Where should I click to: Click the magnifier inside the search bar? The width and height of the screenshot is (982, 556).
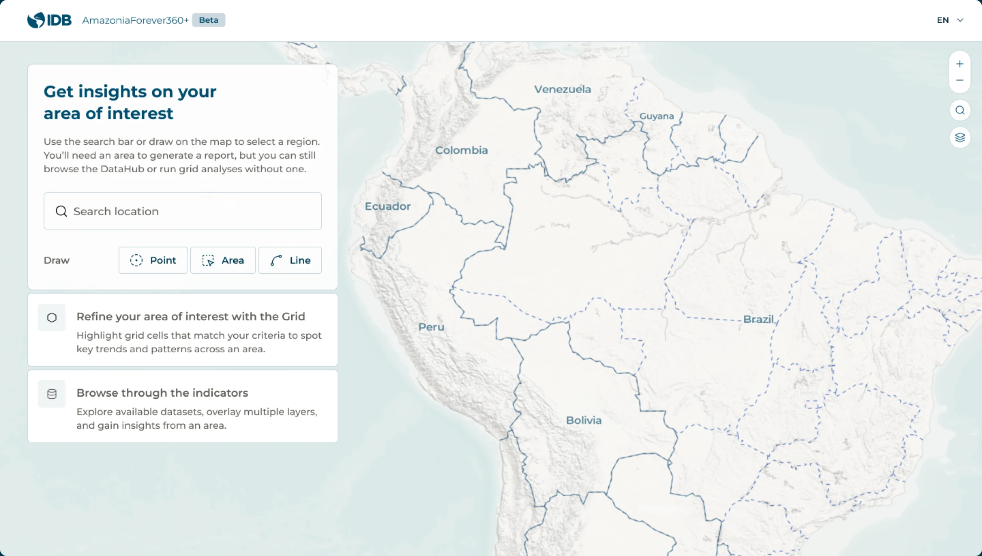tap(61, 211)
